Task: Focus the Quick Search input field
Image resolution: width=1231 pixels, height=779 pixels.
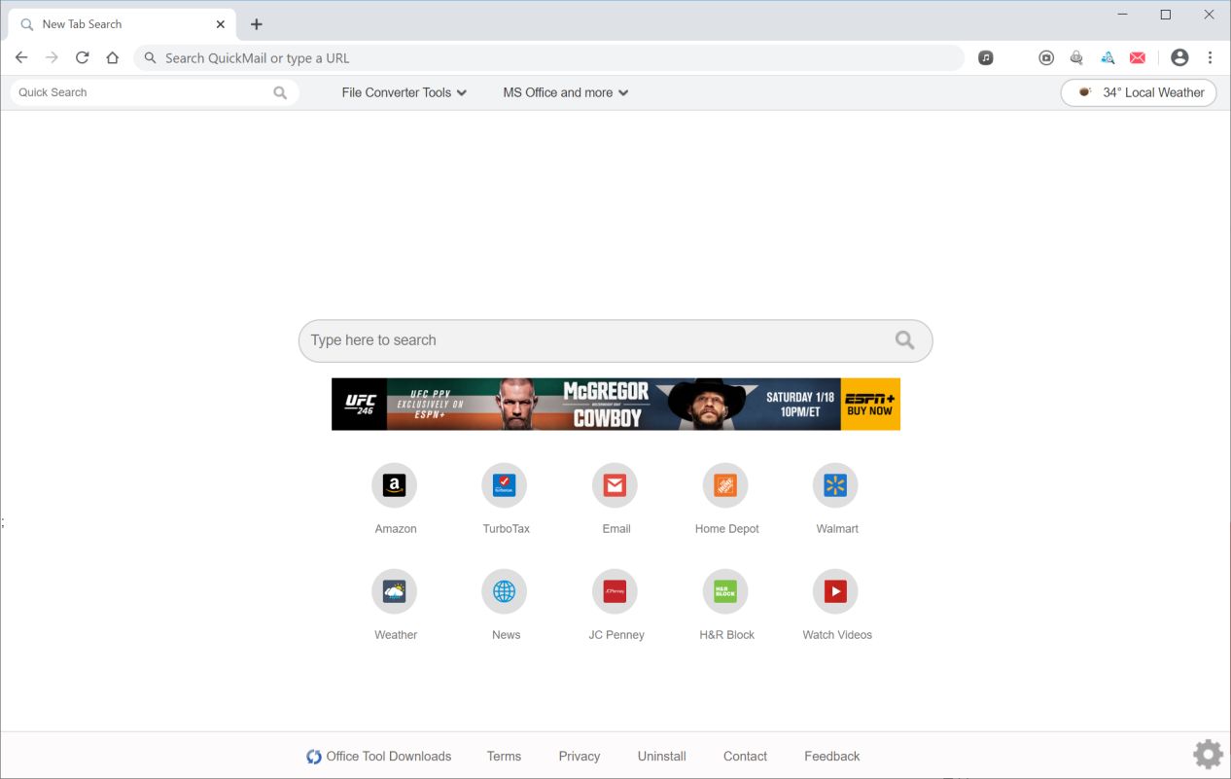Action: [x=155, y=92]
